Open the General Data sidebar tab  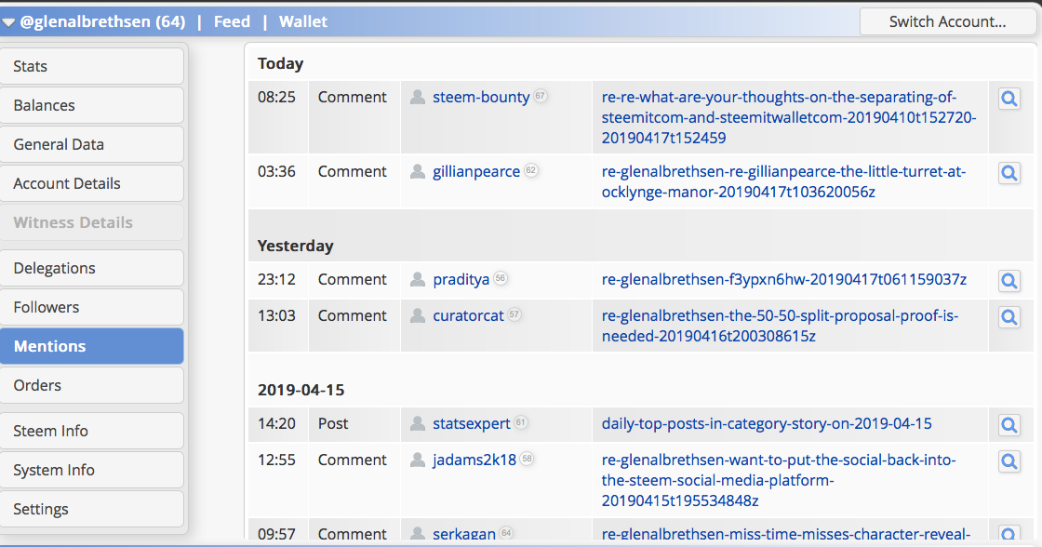(92, 144)
